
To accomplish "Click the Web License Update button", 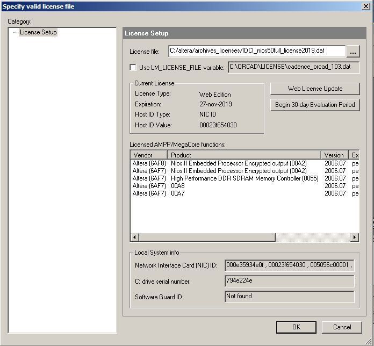I will [315, 89].
